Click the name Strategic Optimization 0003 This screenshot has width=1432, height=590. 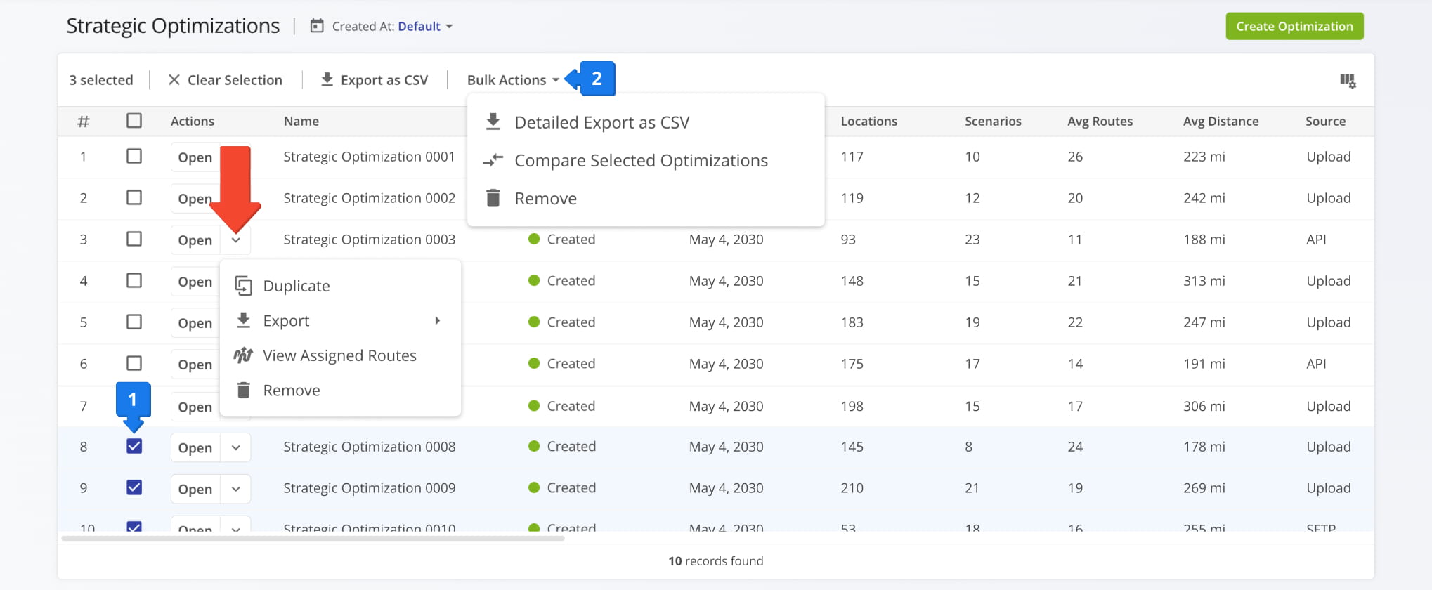click(369, 240)
